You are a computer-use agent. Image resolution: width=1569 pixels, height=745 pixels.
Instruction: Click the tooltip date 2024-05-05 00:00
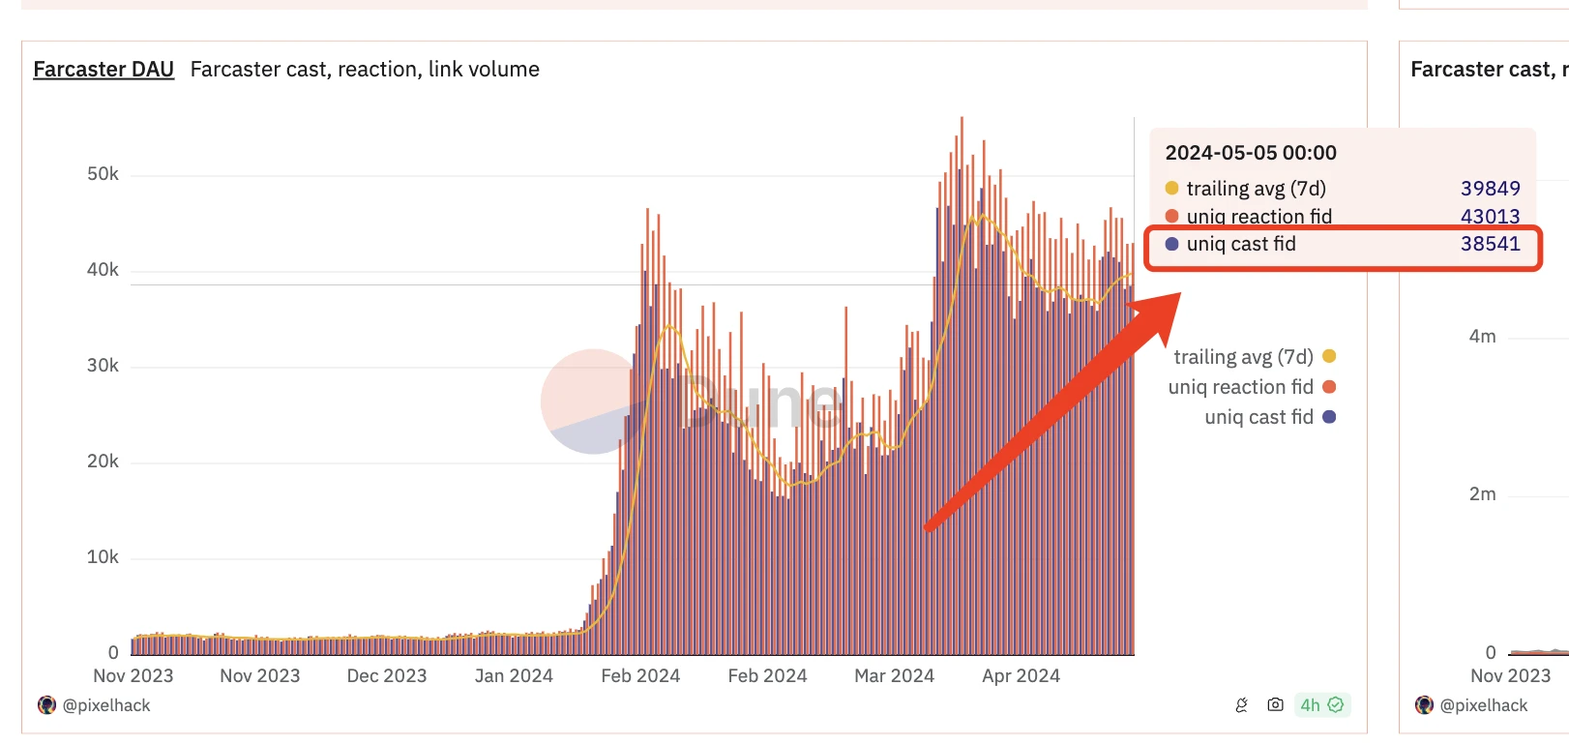coord(1251,153)
